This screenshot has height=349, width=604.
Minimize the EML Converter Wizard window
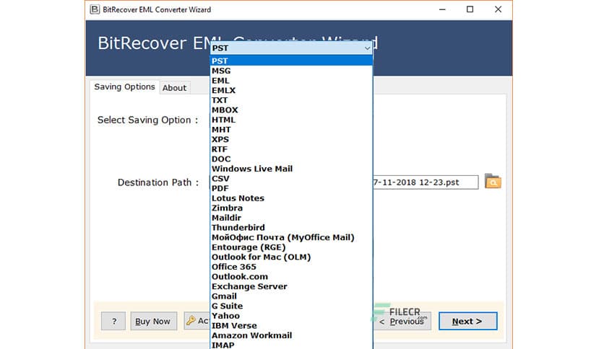click(442, 9)
